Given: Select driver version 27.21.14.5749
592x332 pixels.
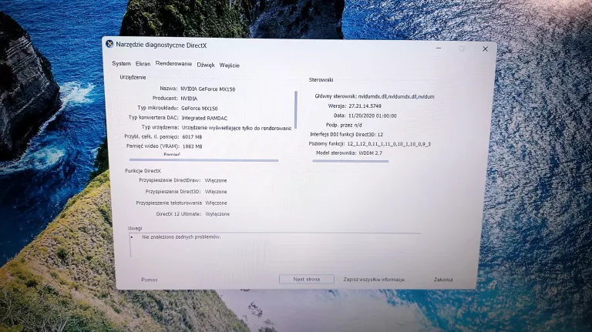Looking at the screenshot, I should click(365, 106).
